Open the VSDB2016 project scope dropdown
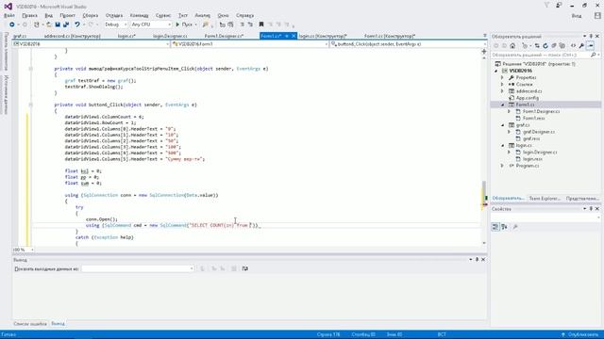 pos(91,44)
